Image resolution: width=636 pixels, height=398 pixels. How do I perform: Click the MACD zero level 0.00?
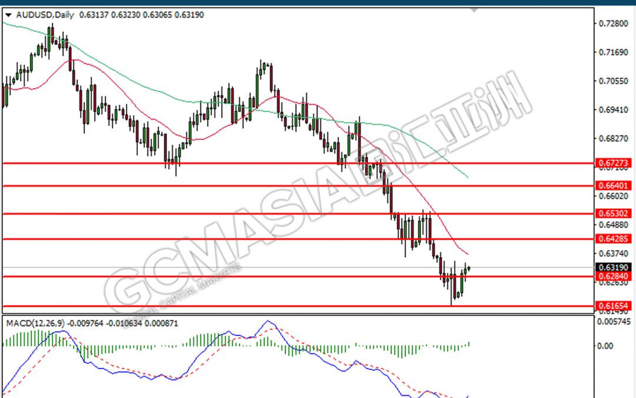click(x=605, y=346)
